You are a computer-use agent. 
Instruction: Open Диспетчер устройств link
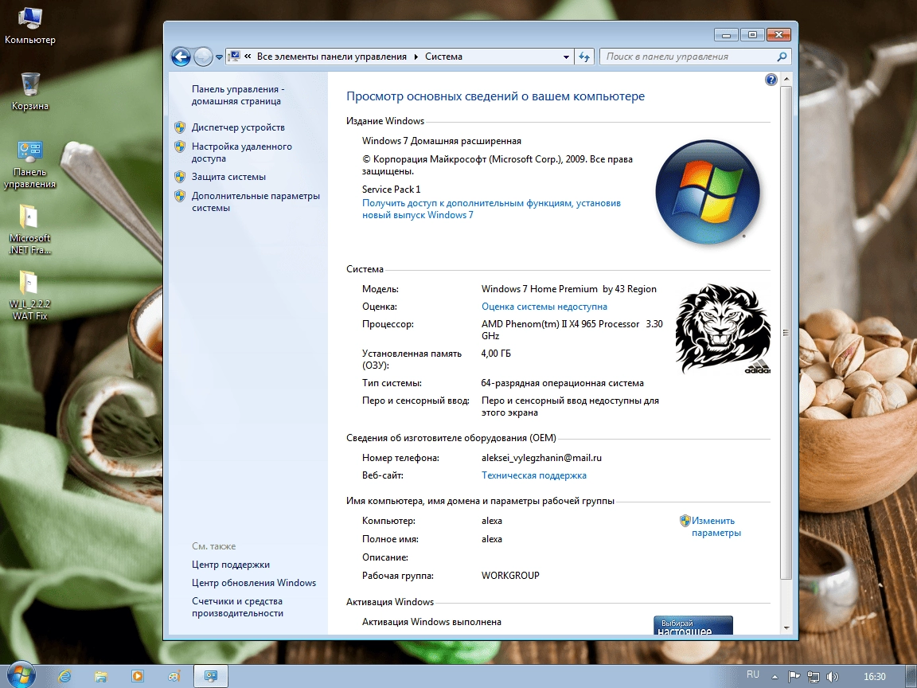coord(238,127)
